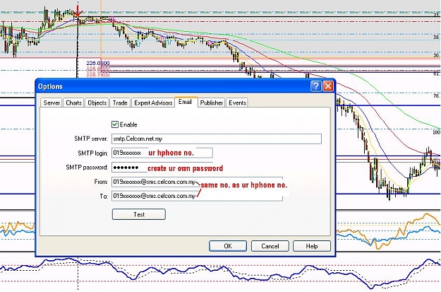The width and height of the screenshot is (441, 292).
Task: Focus the SMTP login field
Action: pos(162,153)
